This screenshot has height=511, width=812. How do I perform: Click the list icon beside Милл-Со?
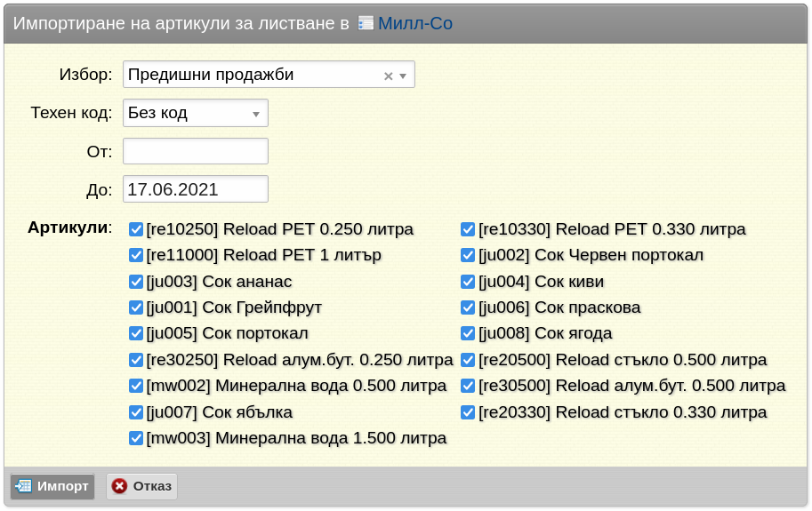(x=366, y=23)
